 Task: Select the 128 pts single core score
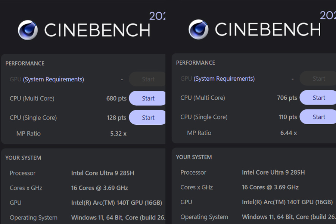pyautogui.click(x=116, y=118)
